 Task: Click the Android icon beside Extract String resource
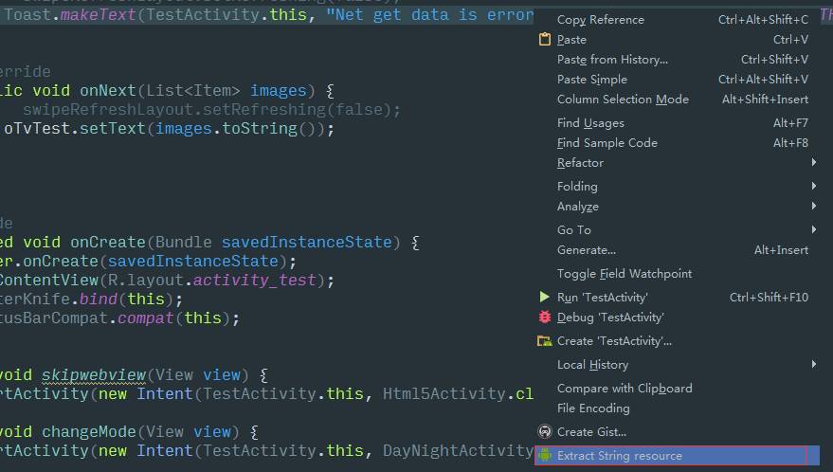coord(545,455)
